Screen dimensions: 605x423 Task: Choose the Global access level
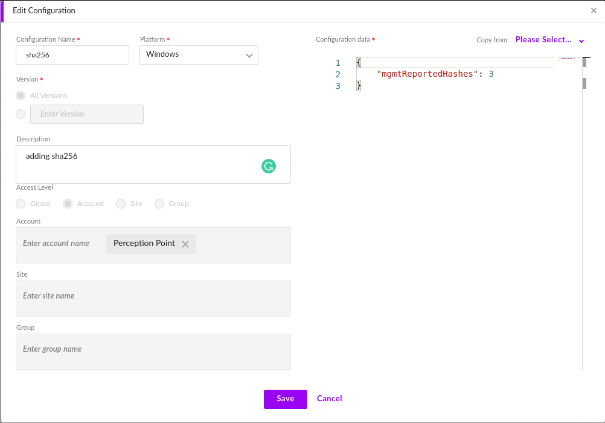pyautogui.click(x=21, y=204)
